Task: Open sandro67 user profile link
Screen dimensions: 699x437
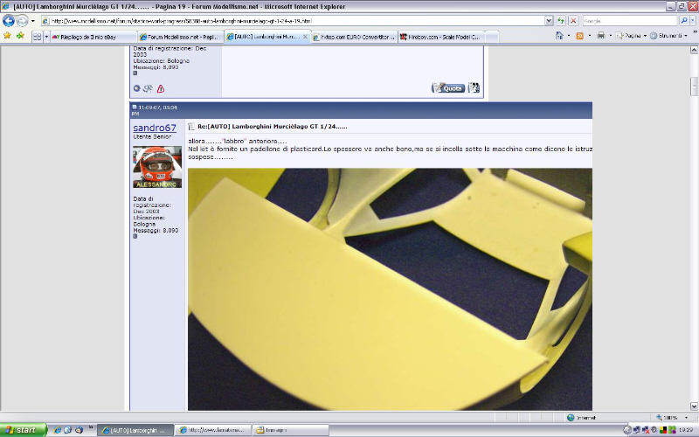Action: (x=153, y=128)
